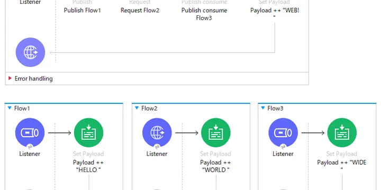The height and width of the screenshot is (190, 381).
Task: Click the Listener label in Flow1
Action: coord(30,154)
